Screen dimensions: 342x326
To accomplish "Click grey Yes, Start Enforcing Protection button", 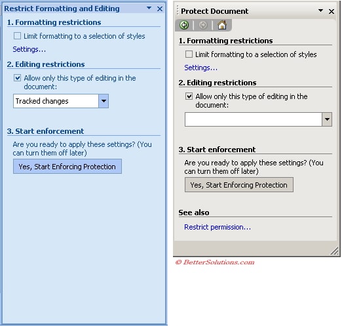I will pos(239,185).
